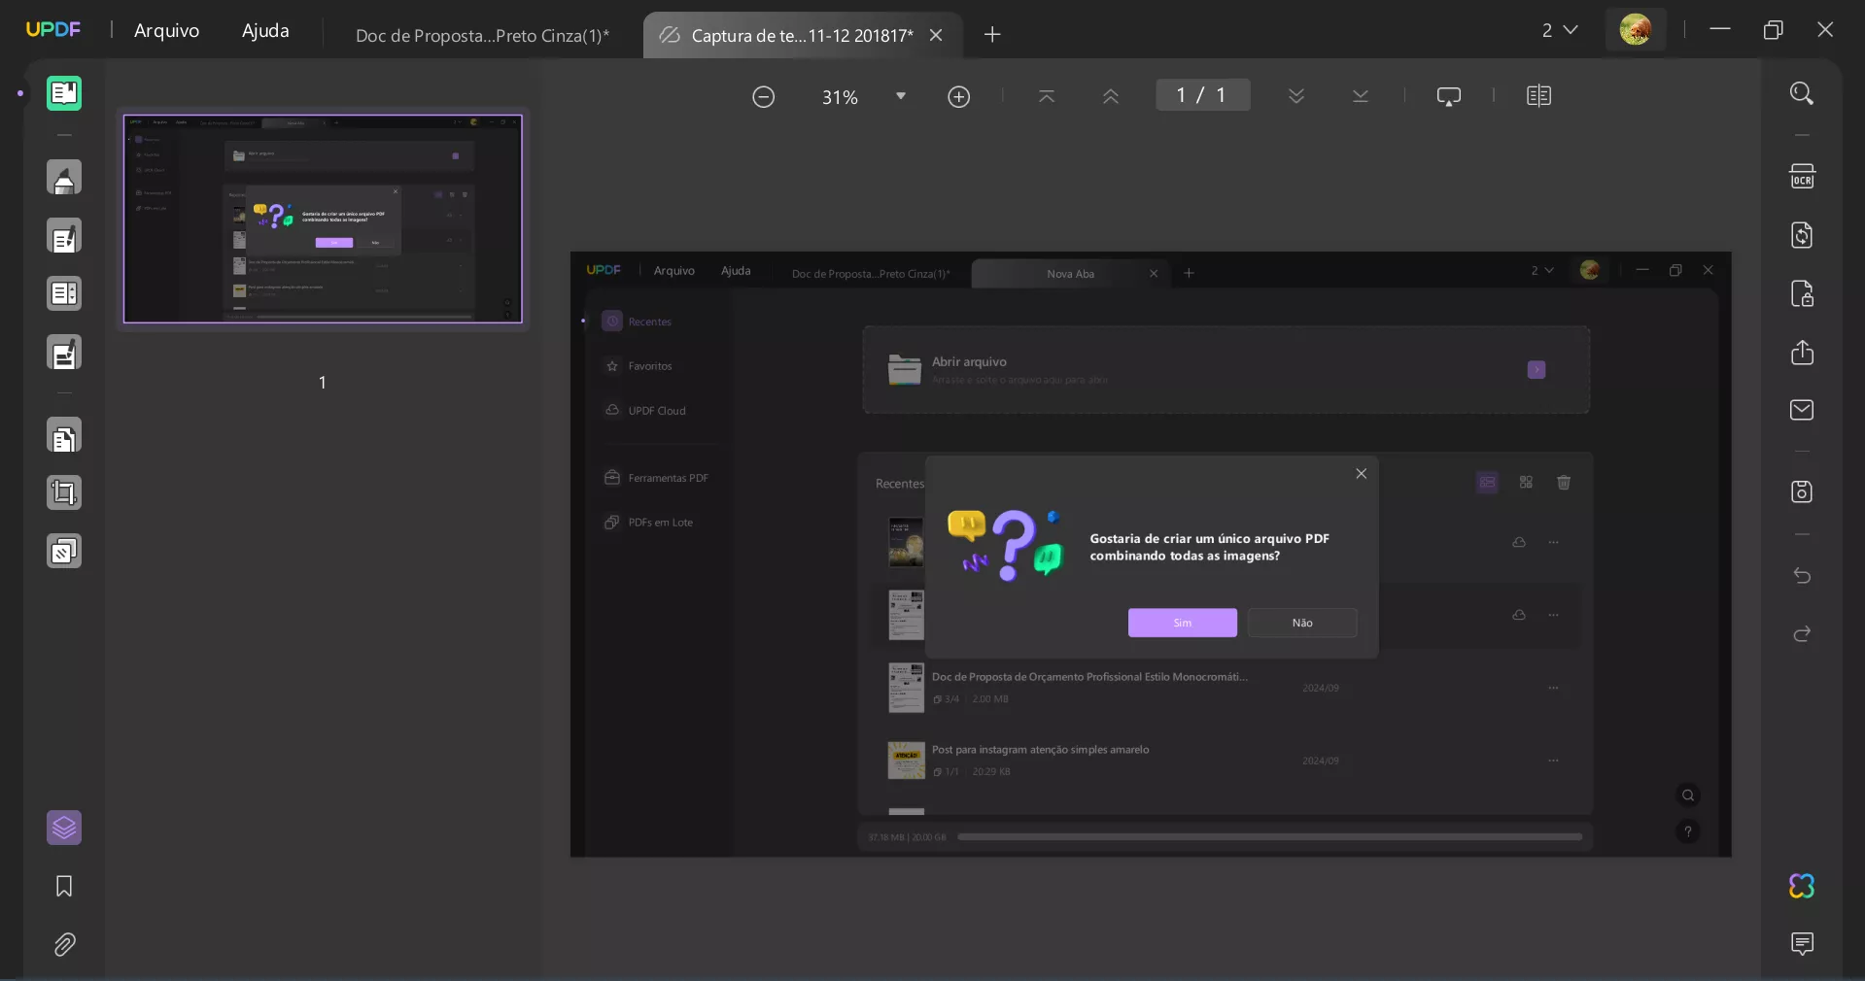
Task: Toggle the bookmarks panel
Action: tap(62, 887)
